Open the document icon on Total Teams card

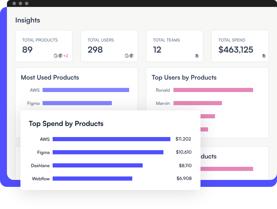coord(197,56)
